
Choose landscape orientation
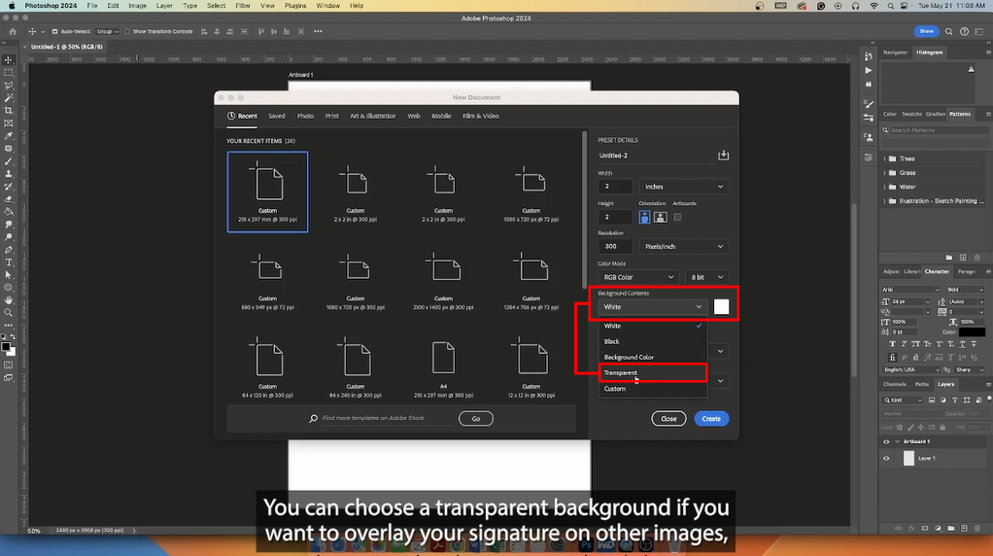pyautogui.click(x=660, y=217)
